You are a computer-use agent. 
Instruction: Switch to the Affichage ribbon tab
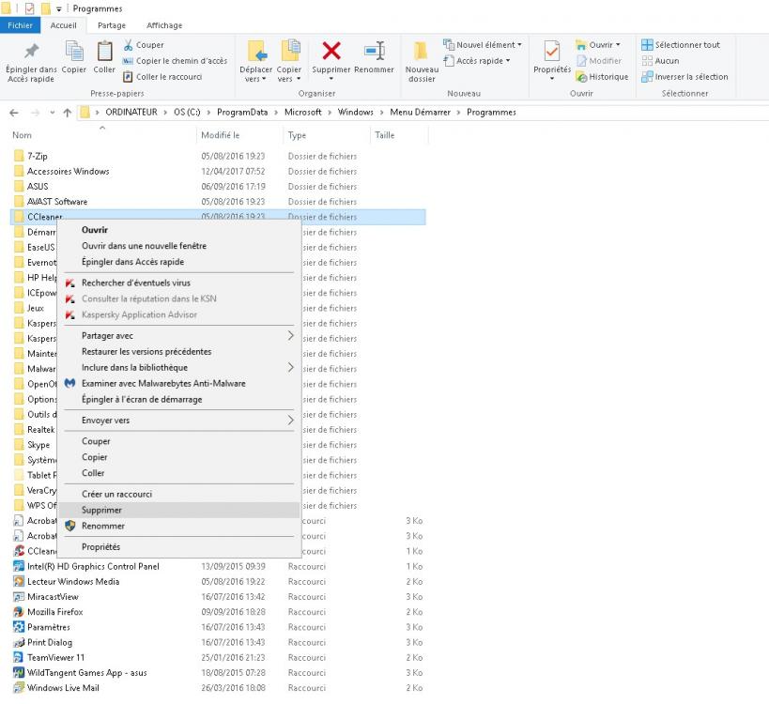click(x=164, y=25)
